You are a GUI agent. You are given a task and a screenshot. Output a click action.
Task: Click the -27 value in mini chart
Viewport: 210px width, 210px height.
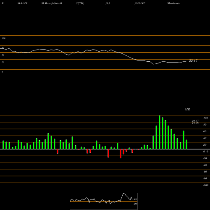135,204
